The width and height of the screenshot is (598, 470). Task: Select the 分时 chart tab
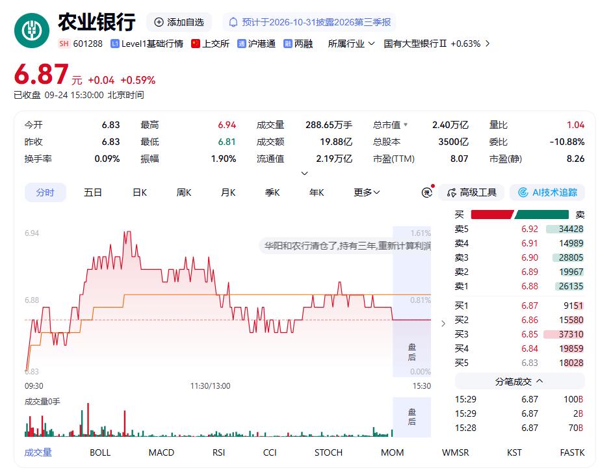tap(45, 192)
